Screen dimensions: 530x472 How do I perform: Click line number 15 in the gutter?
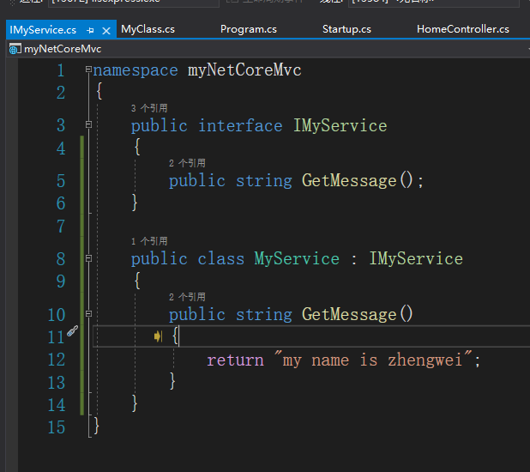click(56, 427)
